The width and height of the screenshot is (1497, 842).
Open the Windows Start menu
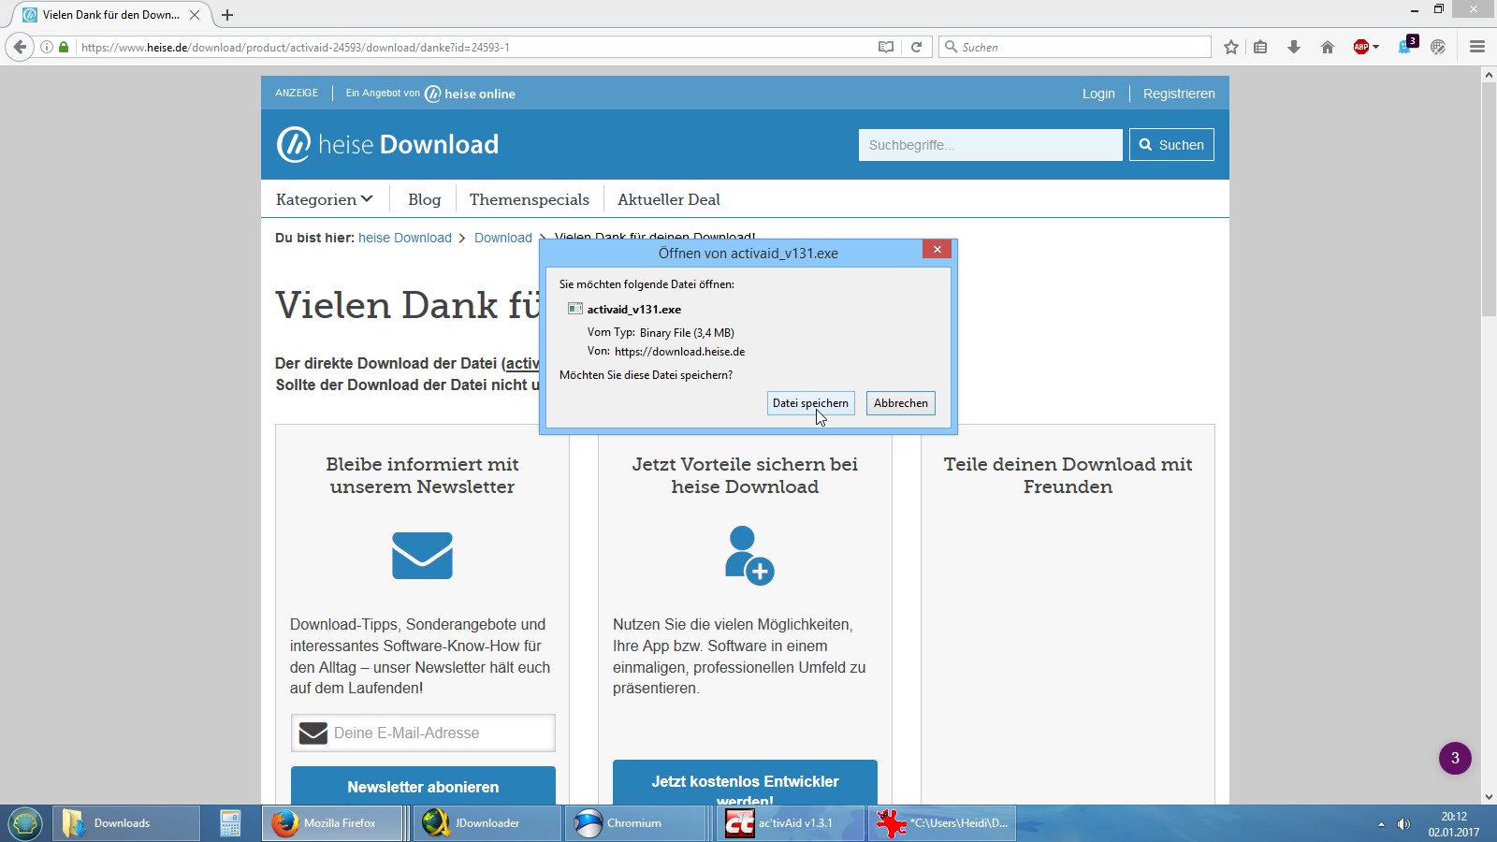click(24, 823)
